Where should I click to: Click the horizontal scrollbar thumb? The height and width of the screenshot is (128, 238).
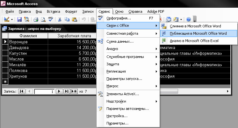(x=169, y=91)
